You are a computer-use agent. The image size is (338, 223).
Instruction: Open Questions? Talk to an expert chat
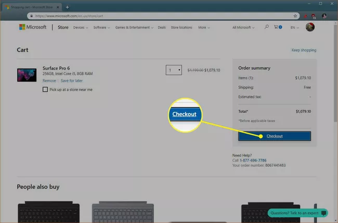[x=297, y=213]
